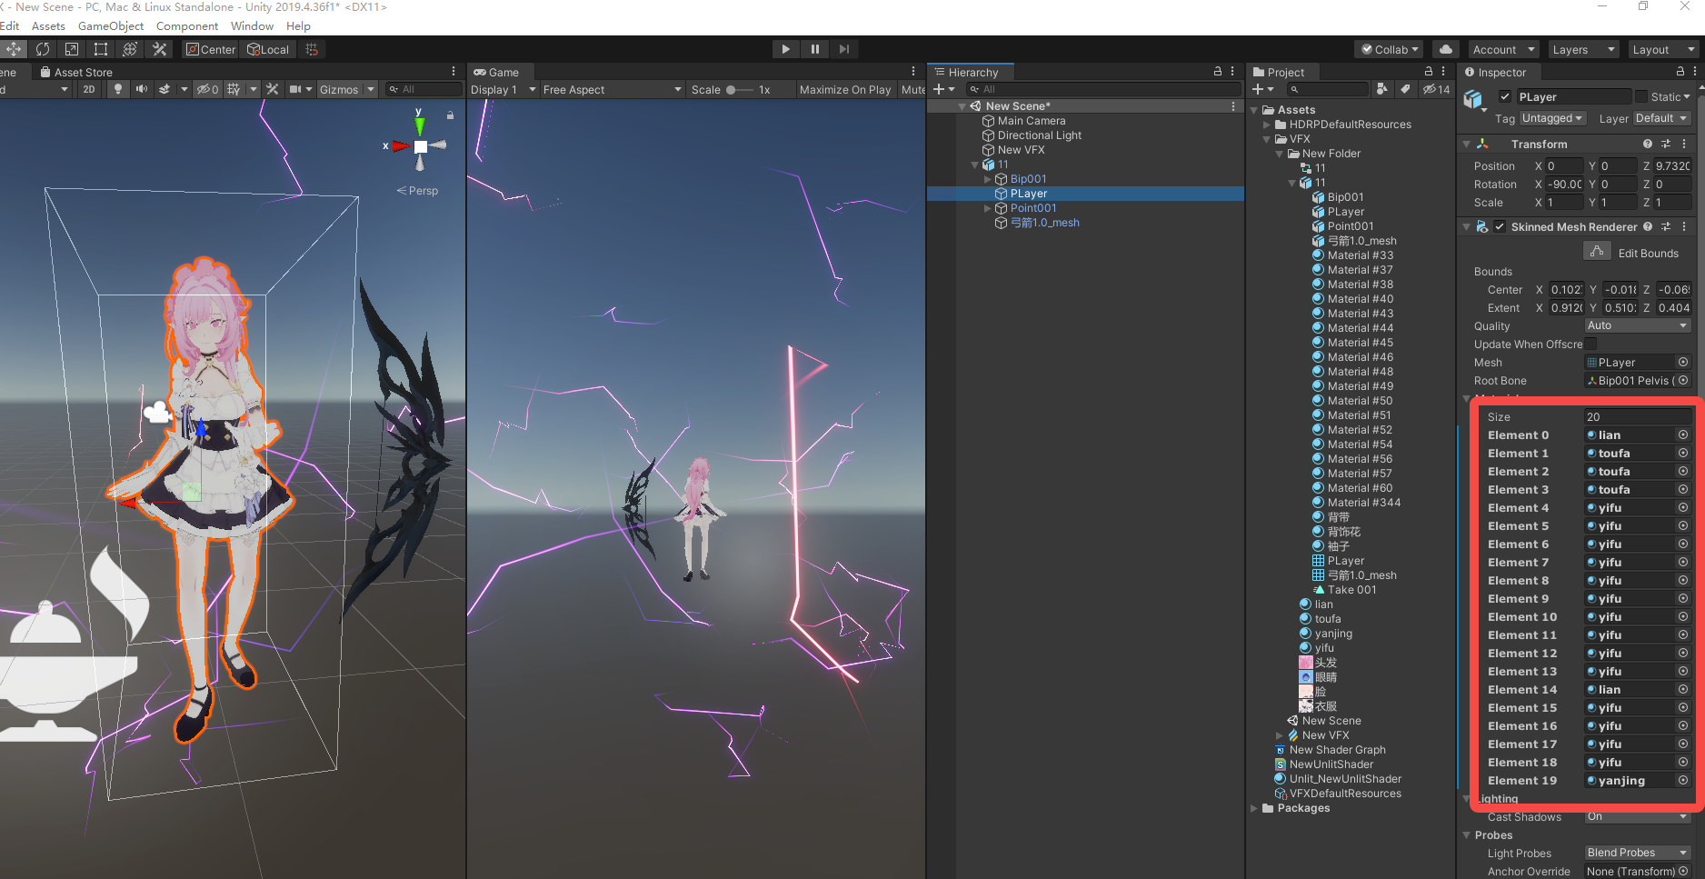Image resolution: width=1705 pixels, height=879 pixels.
Task: Click the Search by Label tag icon in Project
Action: (1405, 89)
